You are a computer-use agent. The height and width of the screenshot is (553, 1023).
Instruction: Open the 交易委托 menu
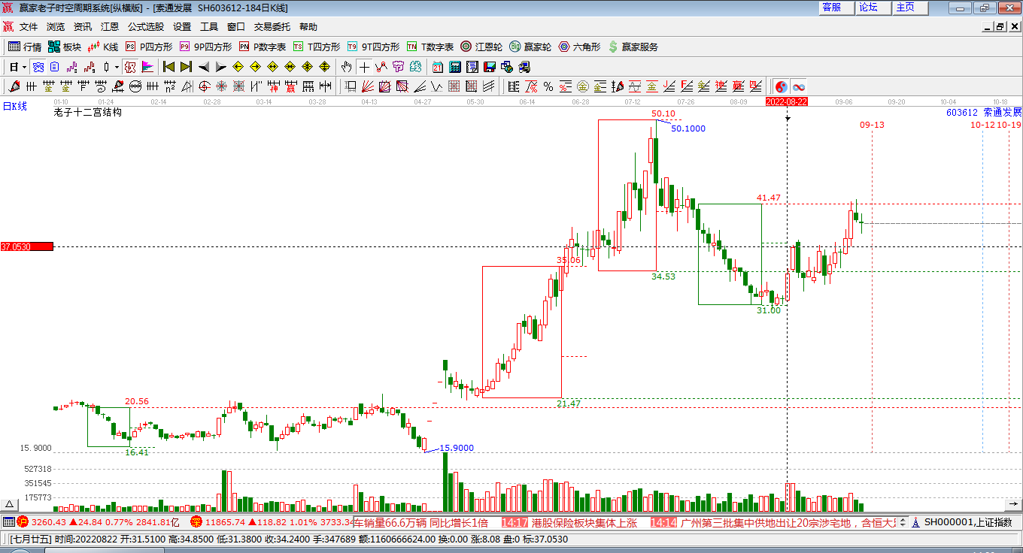coord(272,27)
